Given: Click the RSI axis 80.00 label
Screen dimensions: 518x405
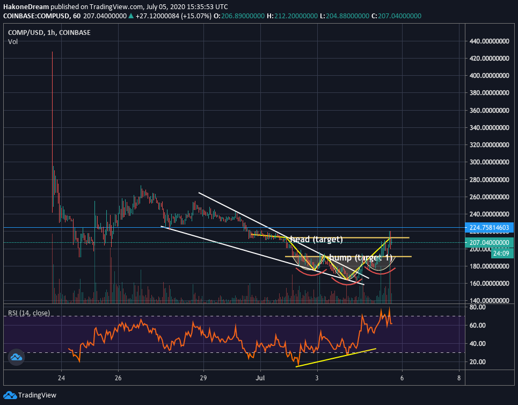Looking at the screenshot, I should tap(477, 307).
